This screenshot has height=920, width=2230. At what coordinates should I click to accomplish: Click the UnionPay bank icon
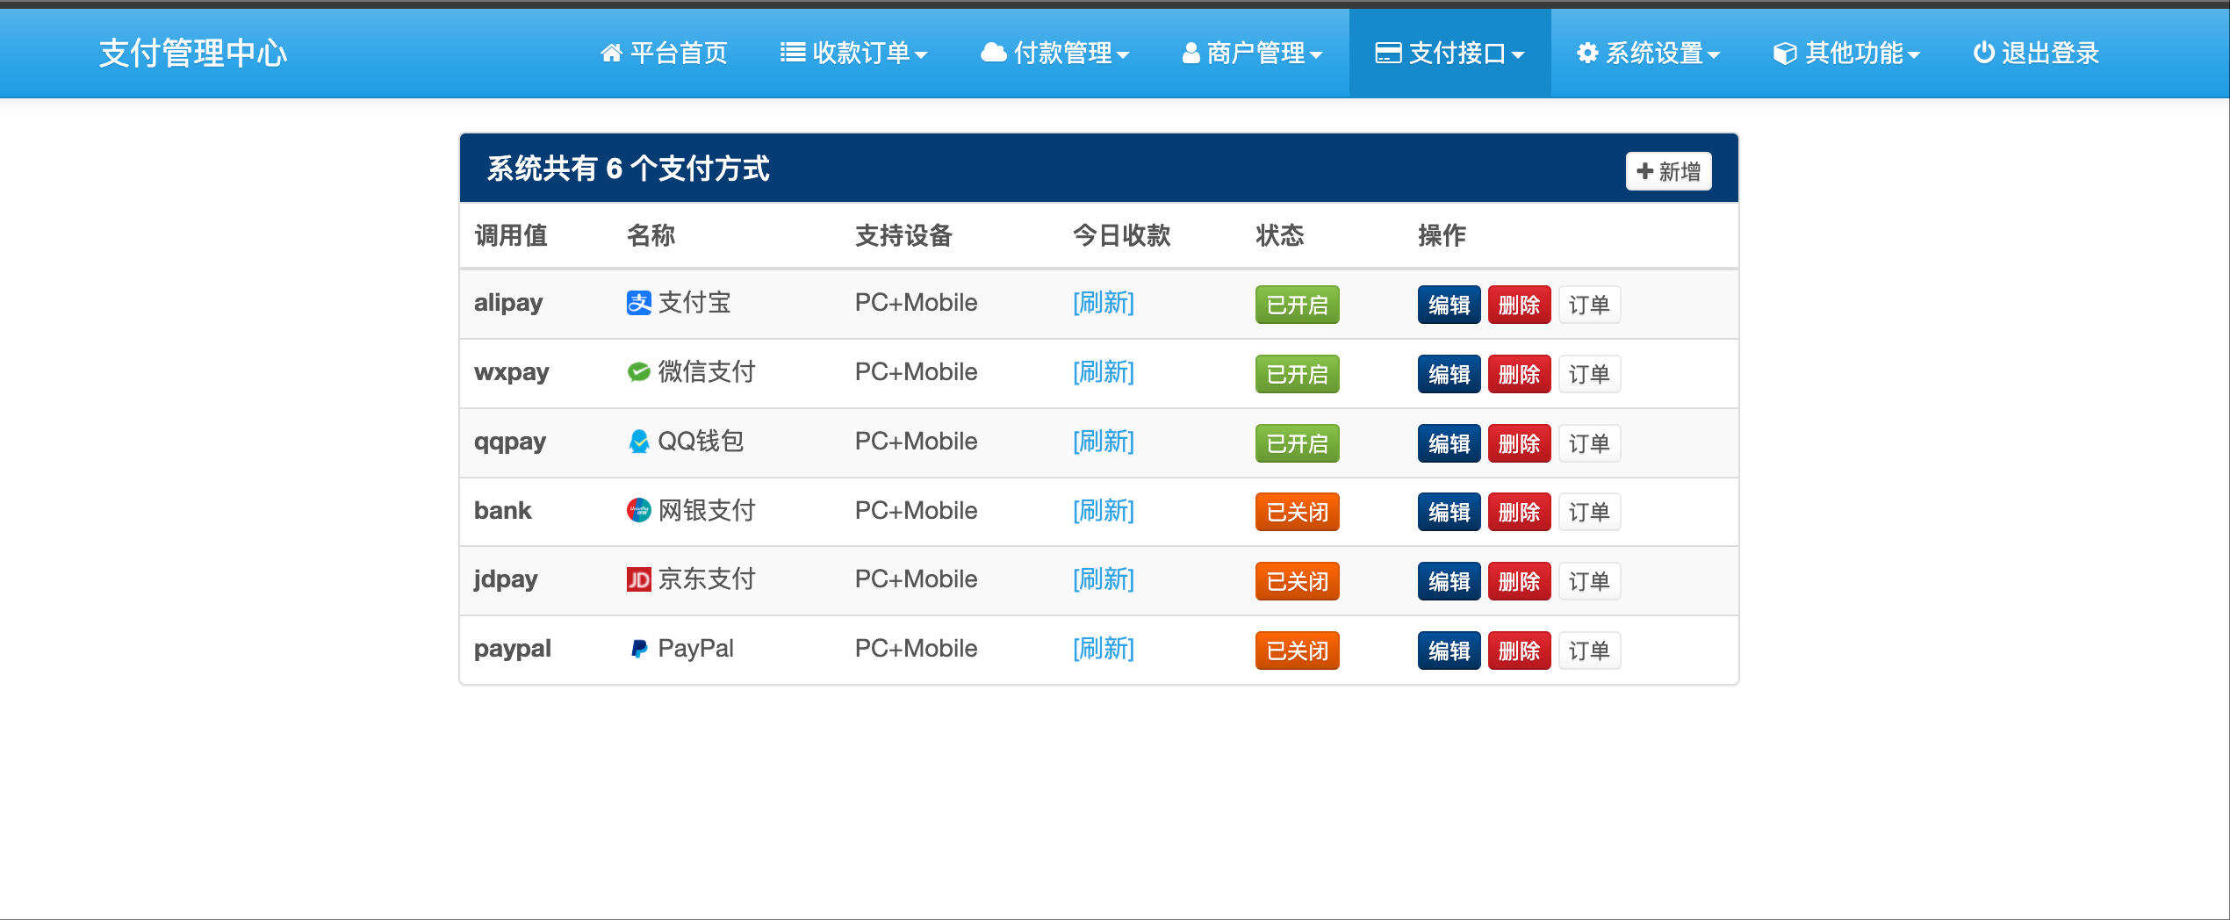(x=638, y=510)
